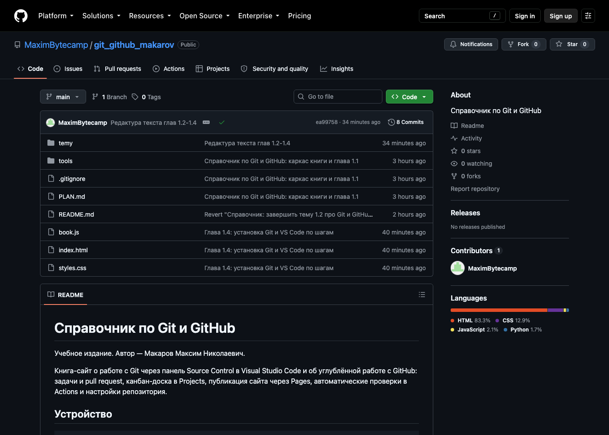Image resolution: width=609 pixels, height=435 pixels.
Task: Show the 1 Branch list
Action: point(110,97)
